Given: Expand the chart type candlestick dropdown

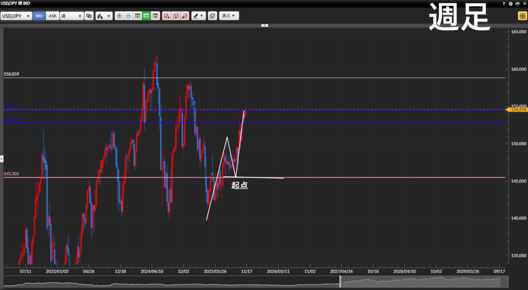Looking at the screenshot, I should pos(104,16).
